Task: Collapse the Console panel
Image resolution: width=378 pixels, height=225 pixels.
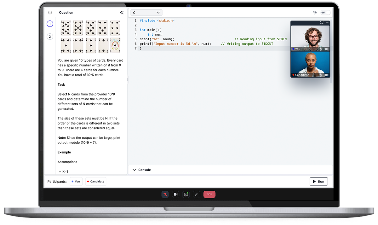Action: 135,170
